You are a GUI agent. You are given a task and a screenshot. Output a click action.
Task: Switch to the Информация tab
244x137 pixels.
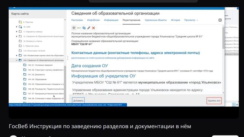tap(111, 20)
